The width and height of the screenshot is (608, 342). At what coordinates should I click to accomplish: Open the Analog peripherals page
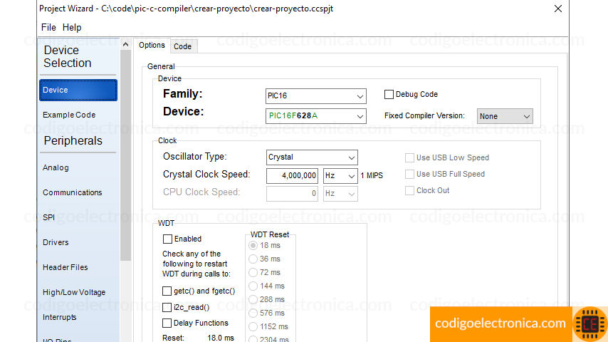(56, 167)
